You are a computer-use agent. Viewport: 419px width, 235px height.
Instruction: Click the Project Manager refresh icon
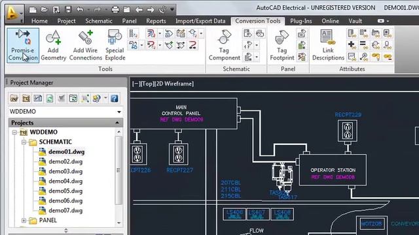coord(50,99)
